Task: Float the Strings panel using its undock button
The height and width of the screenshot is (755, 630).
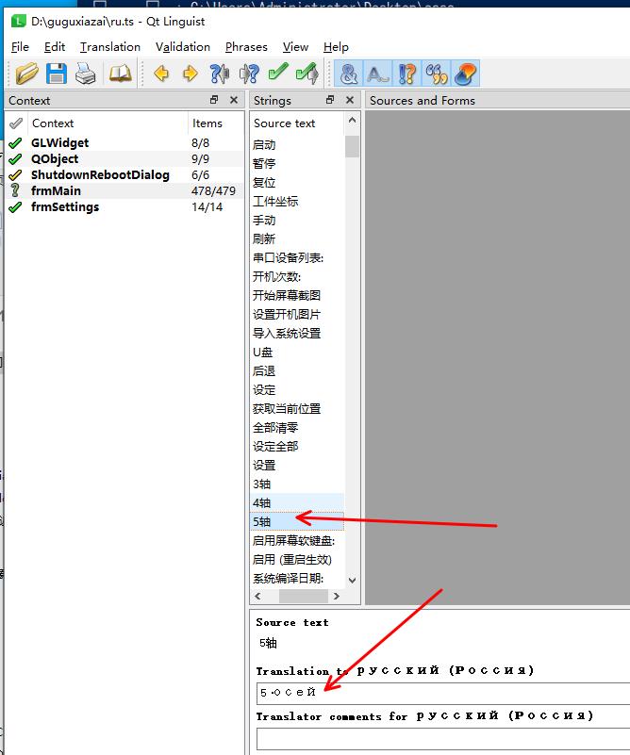Action: [x=330, y=100]
